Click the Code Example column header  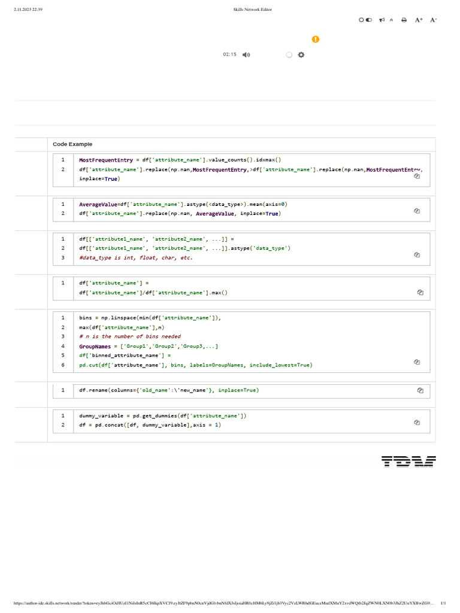[72, 144]
